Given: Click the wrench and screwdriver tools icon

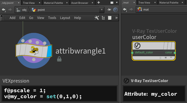Looking at the screenshot, I should click(97, 18).
